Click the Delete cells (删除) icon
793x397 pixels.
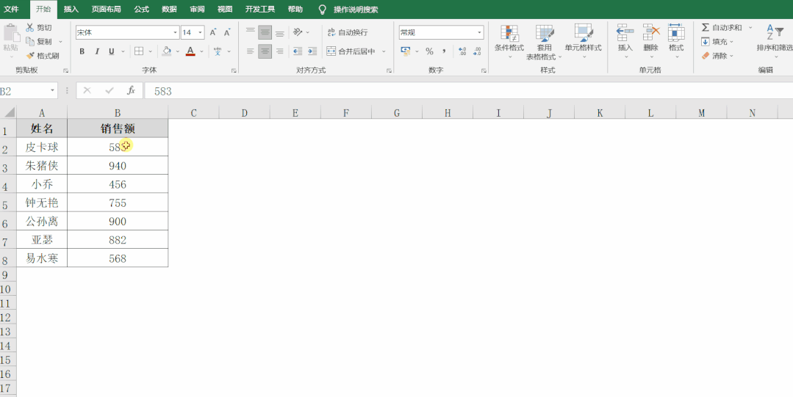651,32
